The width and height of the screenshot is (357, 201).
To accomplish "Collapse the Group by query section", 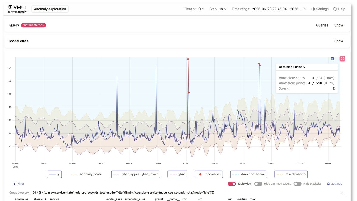I will [x=342, y=193].
